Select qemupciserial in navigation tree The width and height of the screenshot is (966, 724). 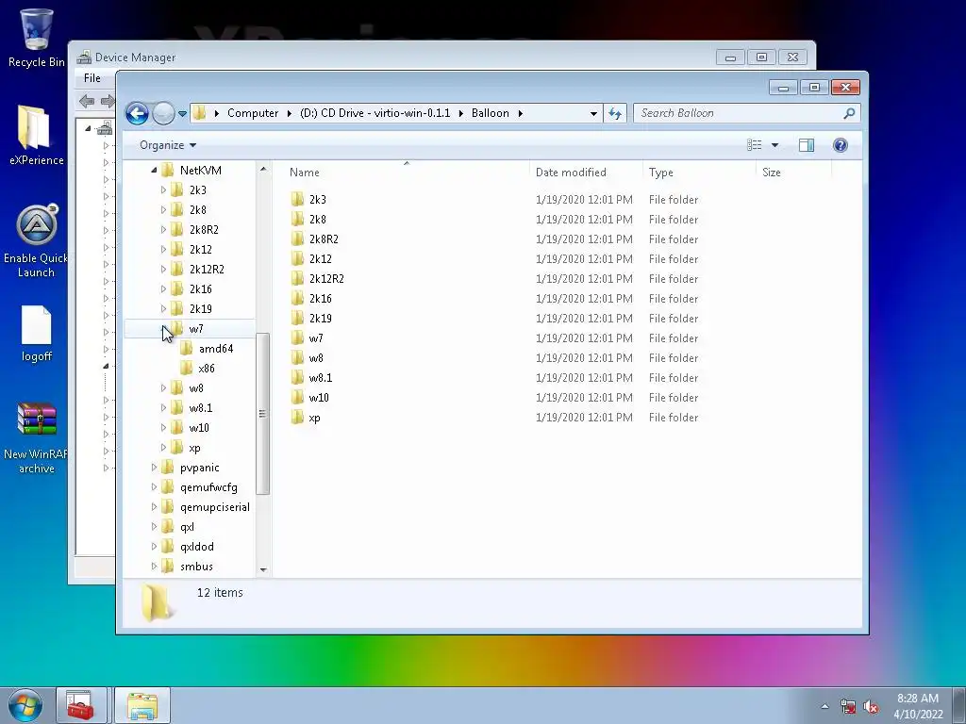[x=214, y=507]
